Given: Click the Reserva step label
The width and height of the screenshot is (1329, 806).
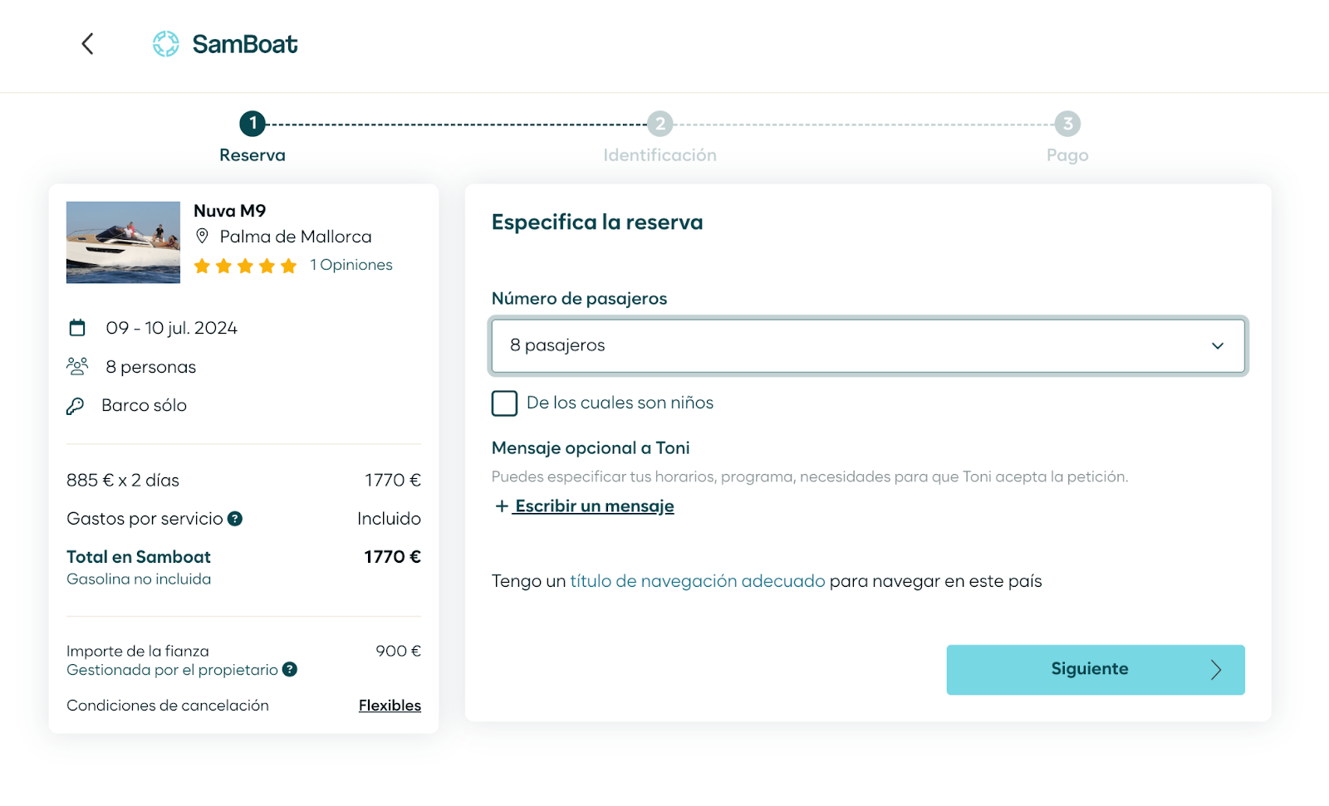Looking at the screenshot, I should tap(253, 155).
